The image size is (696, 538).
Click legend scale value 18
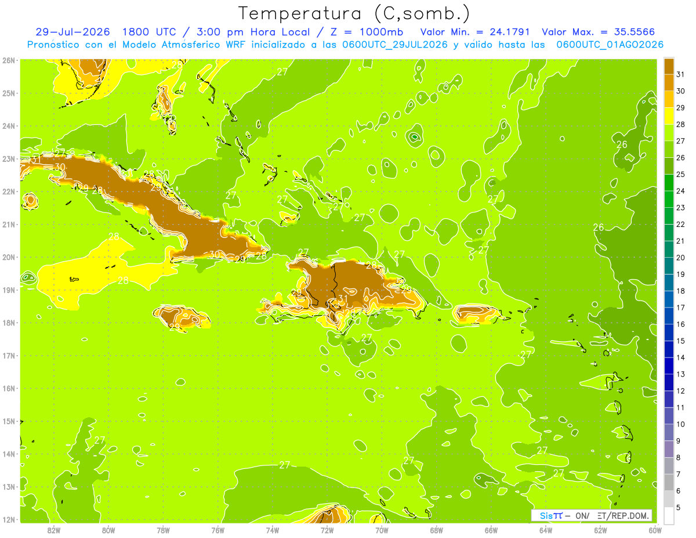(681, 291)
